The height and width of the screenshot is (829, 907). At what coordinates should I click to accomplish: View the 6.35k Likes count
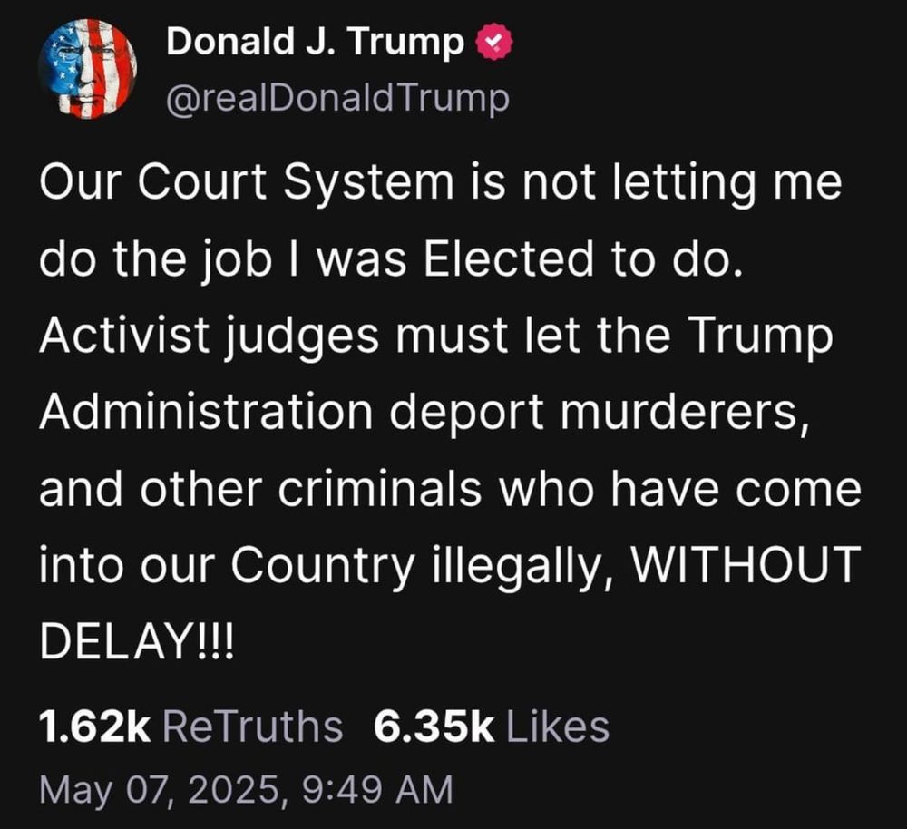434,727
